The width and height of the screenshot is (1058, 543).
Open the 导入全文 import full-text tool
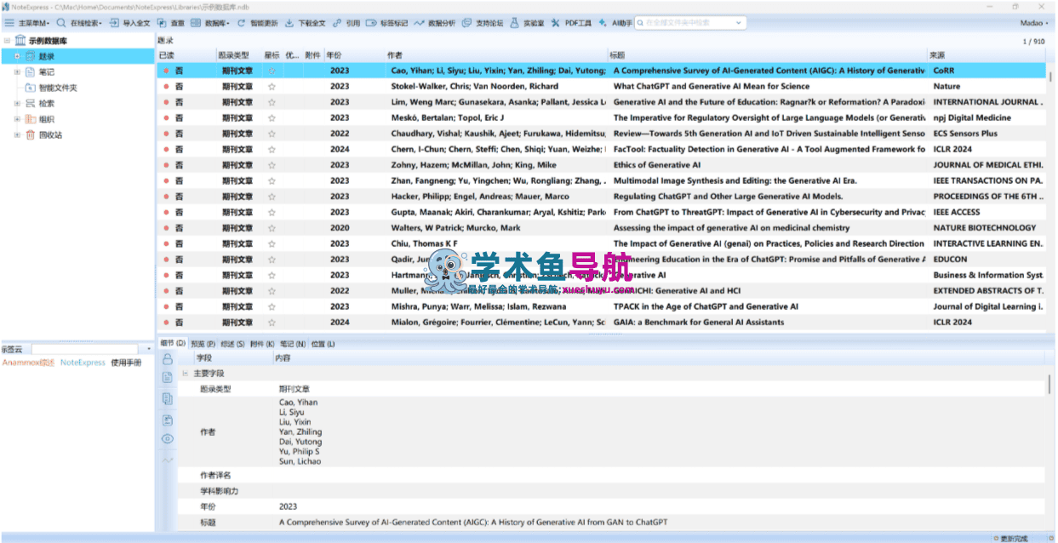pos(129,23)
